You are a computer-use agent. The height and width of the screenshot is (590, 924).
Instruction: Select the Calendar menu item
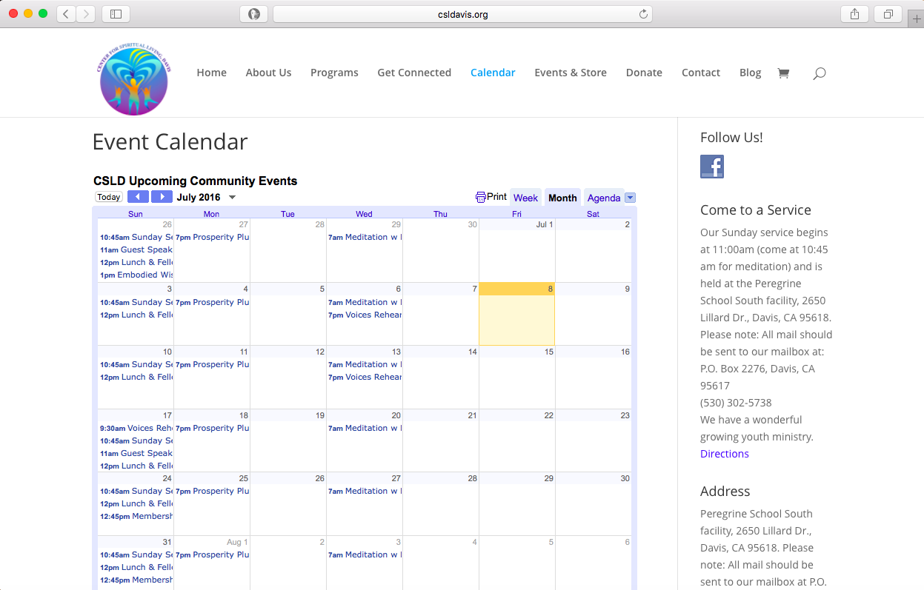(493, 73)
